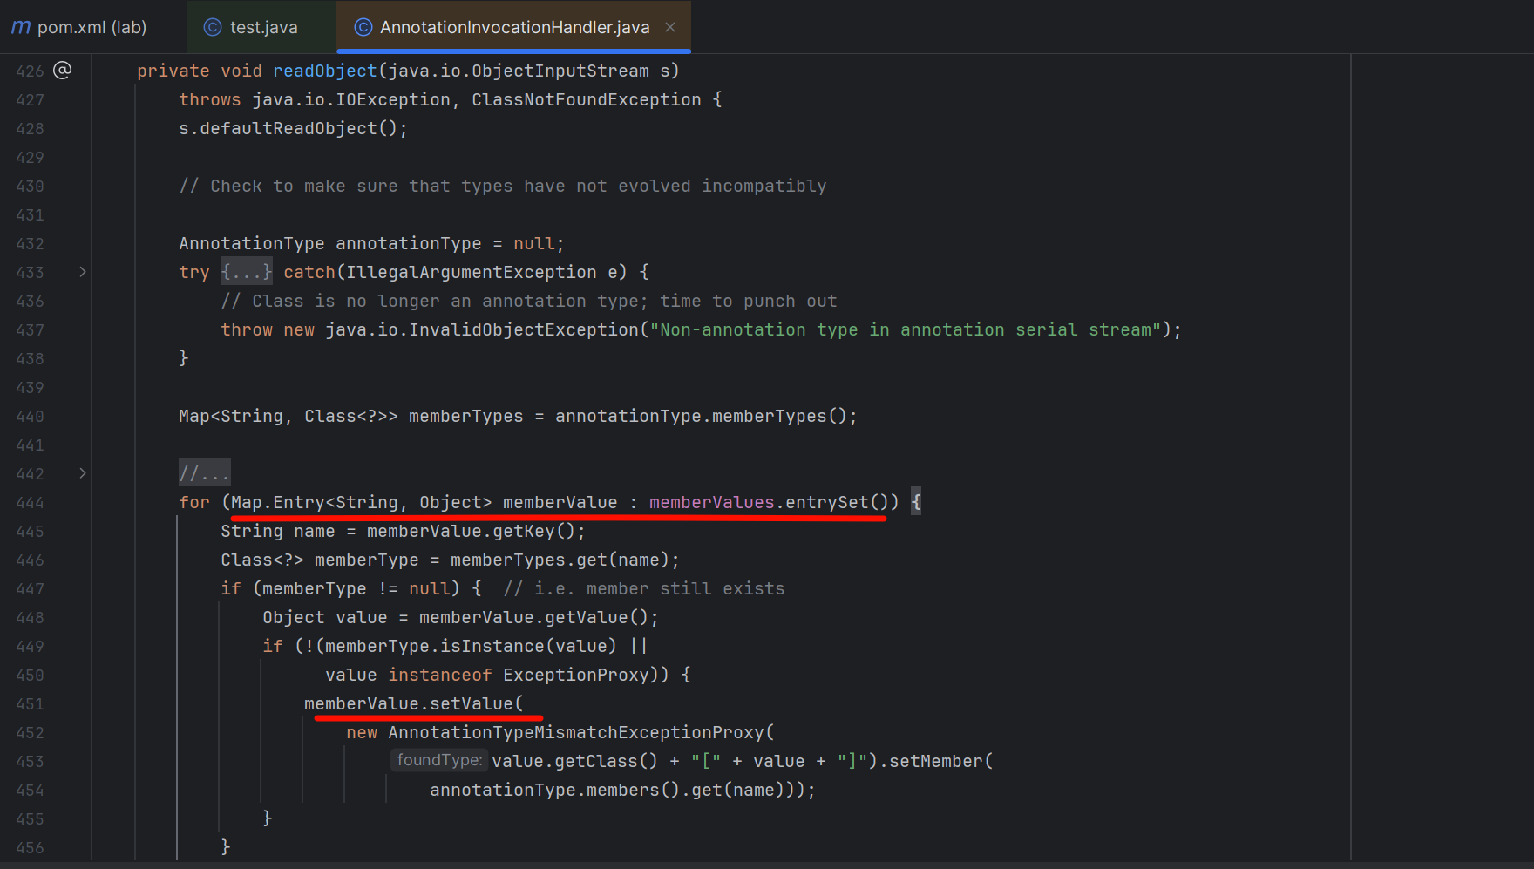Click the @ gutter icon on line 426
Image resolution: width=1534 pixels, height=869 pixels.
(63, 70)
